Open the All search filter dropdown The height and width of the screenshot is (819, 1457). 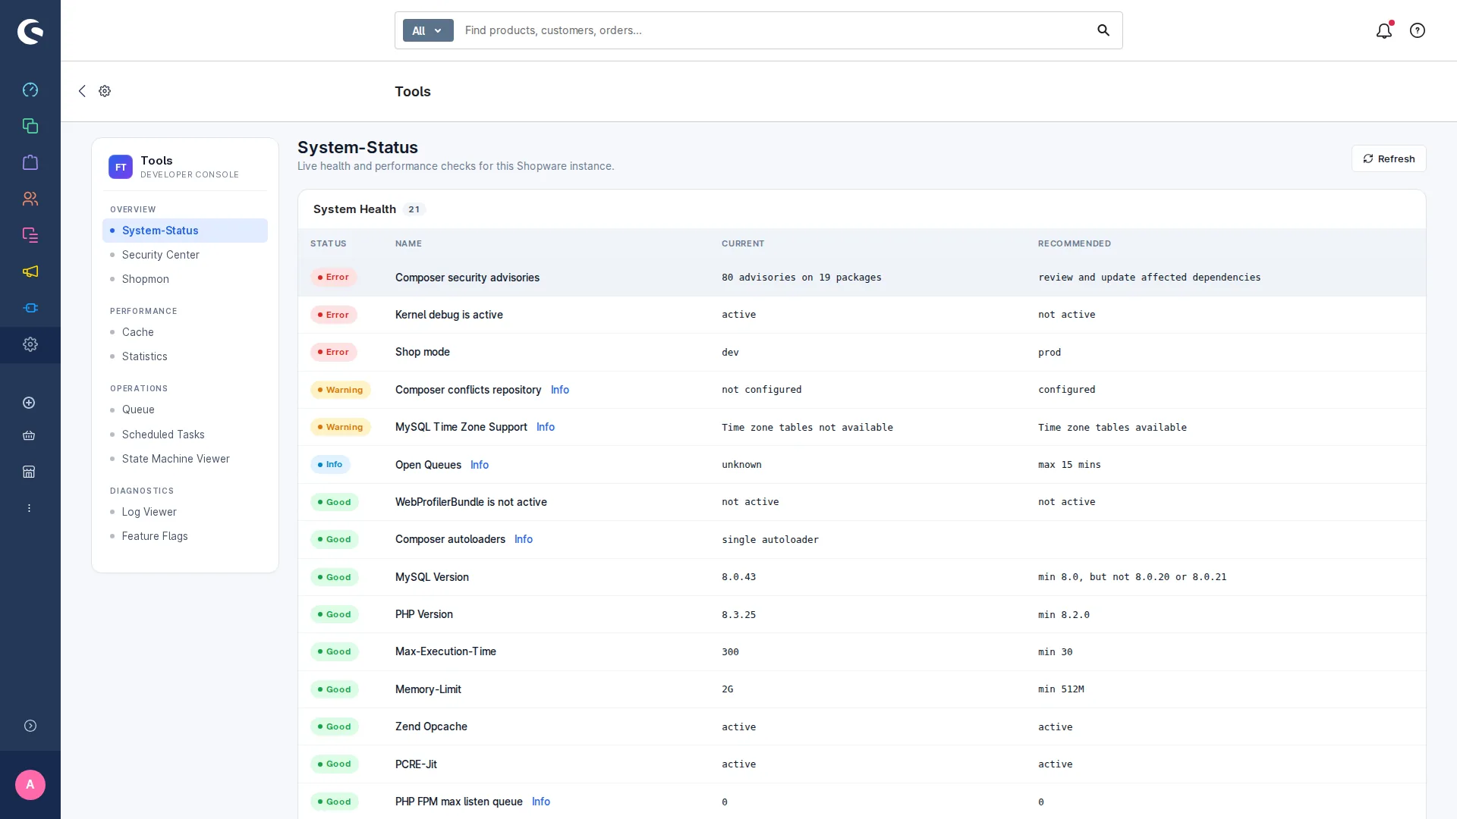[428, 30]
